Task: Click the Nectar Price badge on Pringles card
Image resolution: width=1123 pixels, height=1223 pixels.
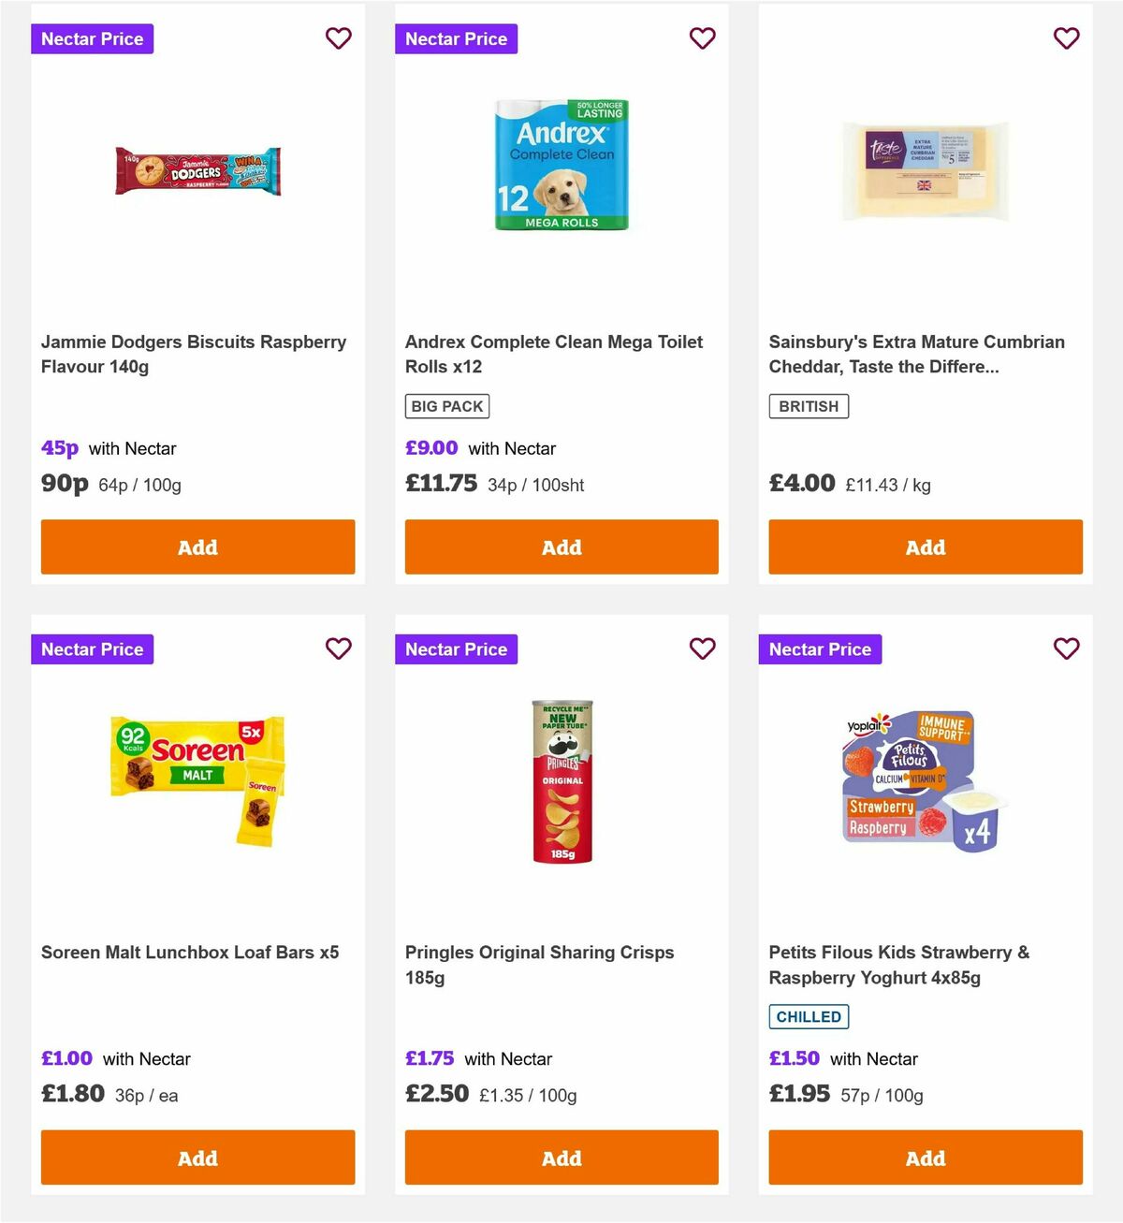Action: pyautogui.click(x=456, y=648)
